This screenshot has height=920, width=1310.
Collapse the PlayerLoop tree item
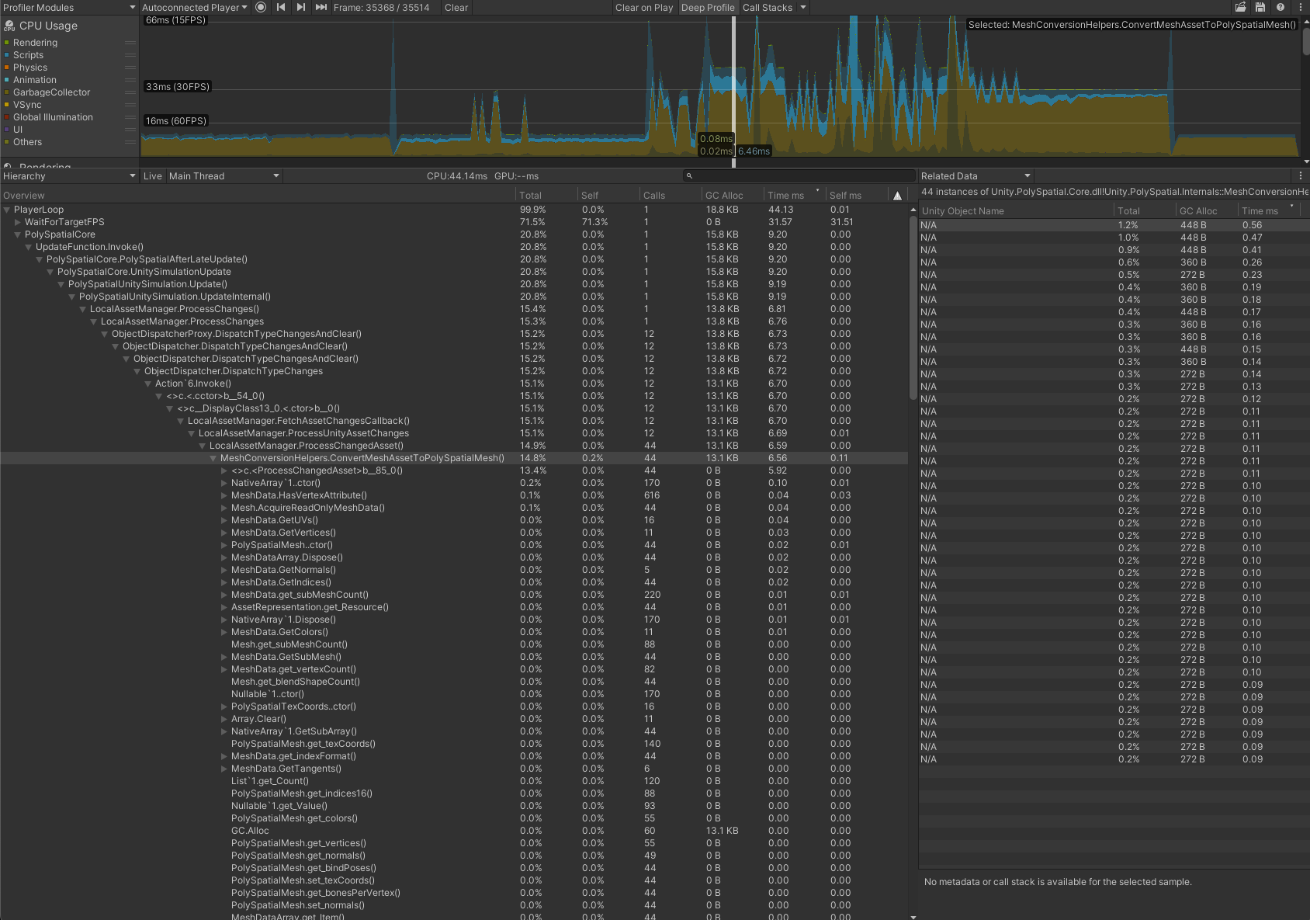pos(6,210)
